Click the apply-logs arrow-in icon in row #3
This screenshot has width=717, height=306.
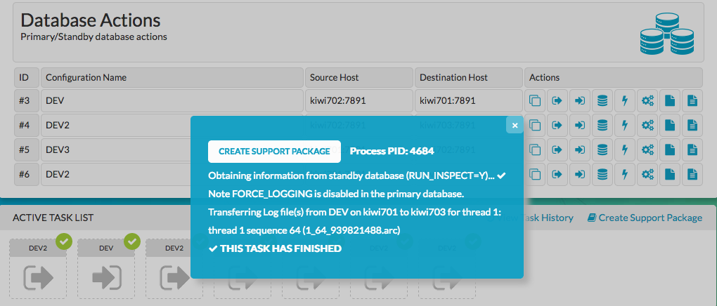tap(580, 100)
